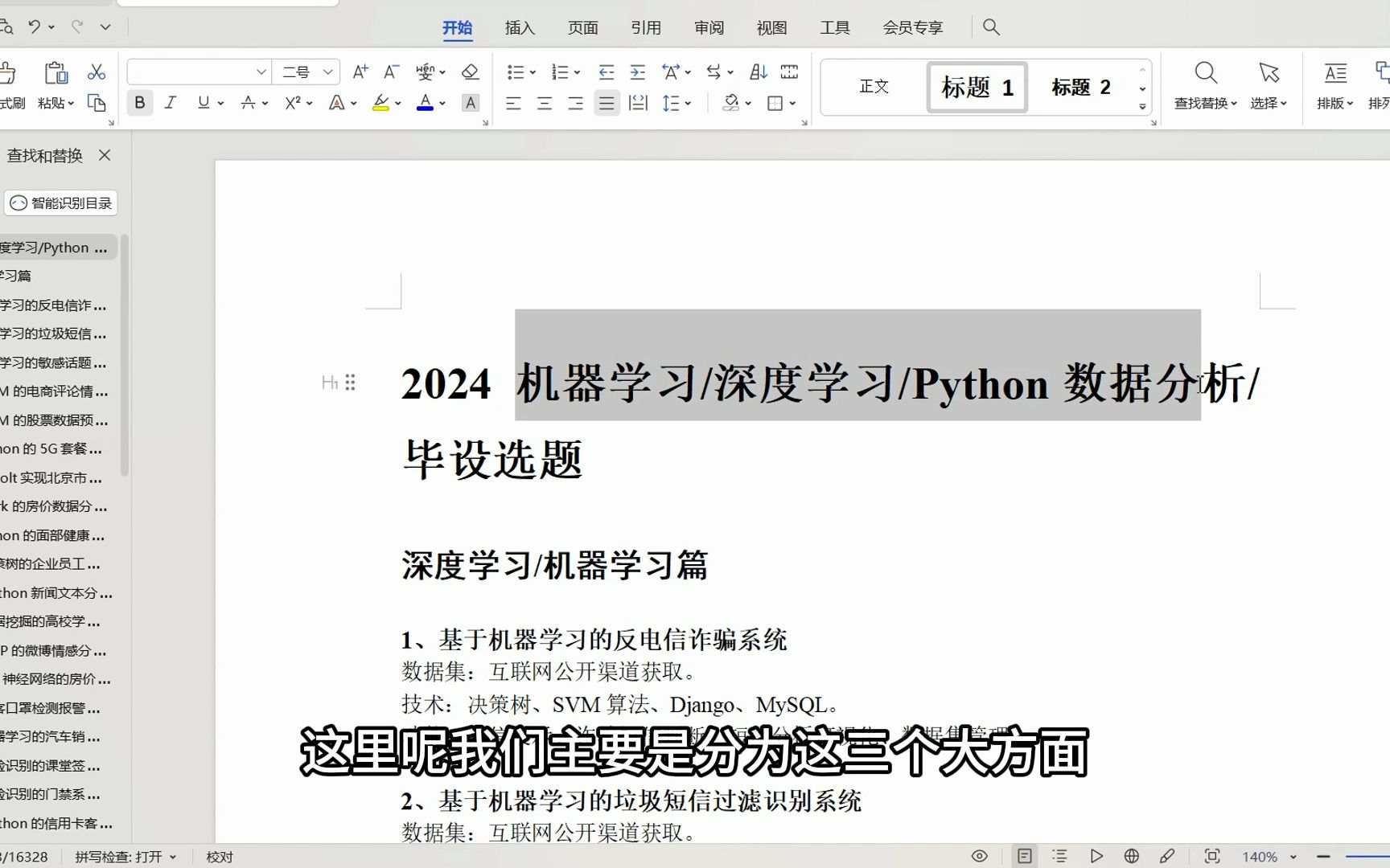Click the 校对 button in status bar

[x=220, y=857]
